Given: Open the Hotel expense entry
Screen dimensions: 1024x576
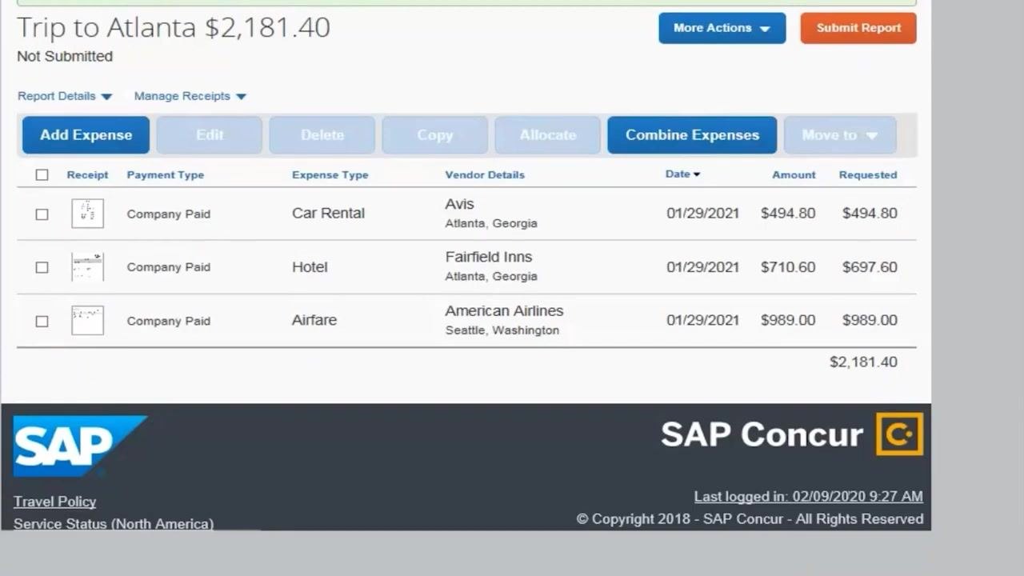Looking at the screenshot, I should point(310,267).
